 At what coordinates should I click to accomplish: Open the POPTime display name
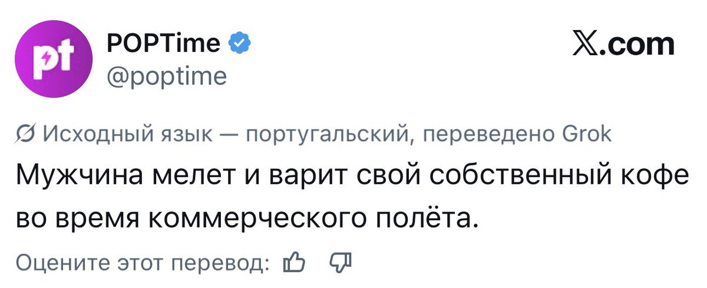(164, 43)
